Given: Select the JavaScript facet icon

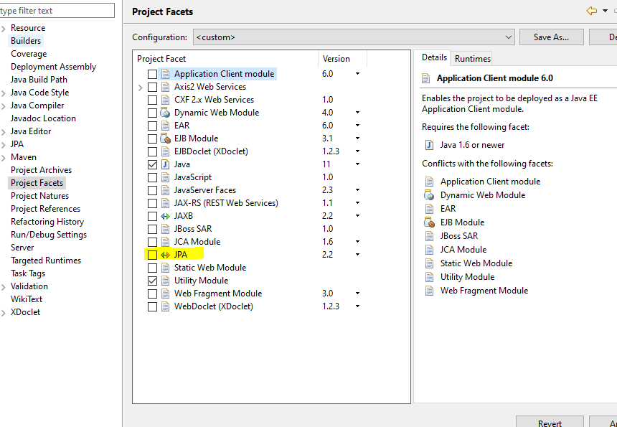Looking at the screenshot, I should 166,177.
